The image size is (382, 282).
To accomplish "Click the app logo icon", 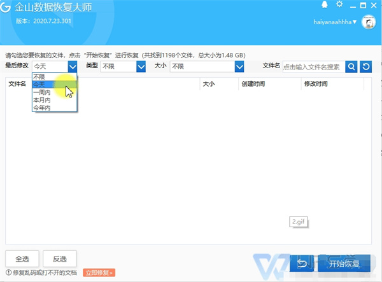I will [x=5, y=7].
